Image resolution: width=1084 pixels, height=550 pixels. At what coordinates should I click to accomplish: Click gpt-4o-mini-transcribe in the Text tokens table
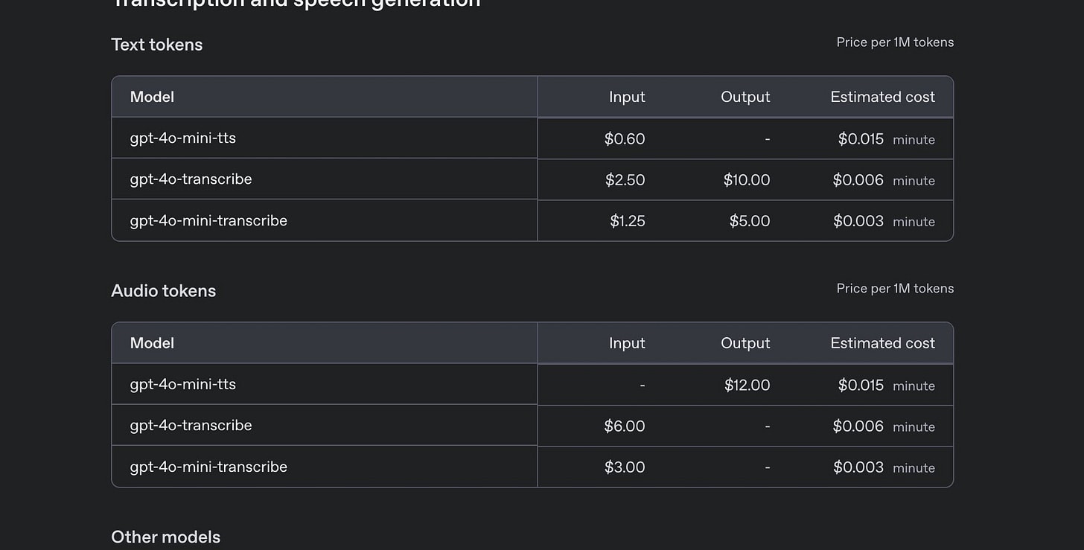208,221
